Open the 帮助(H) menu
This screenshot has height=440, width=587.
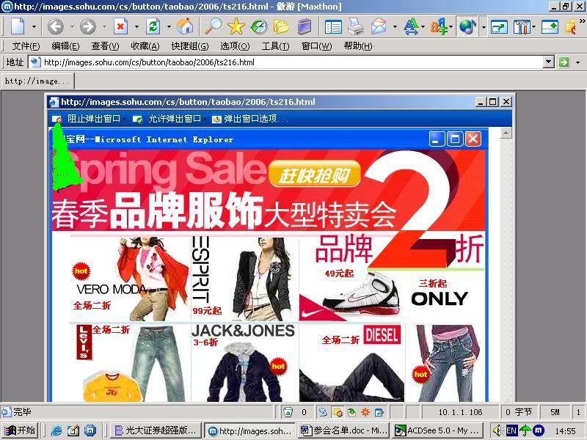coord(358,46)
